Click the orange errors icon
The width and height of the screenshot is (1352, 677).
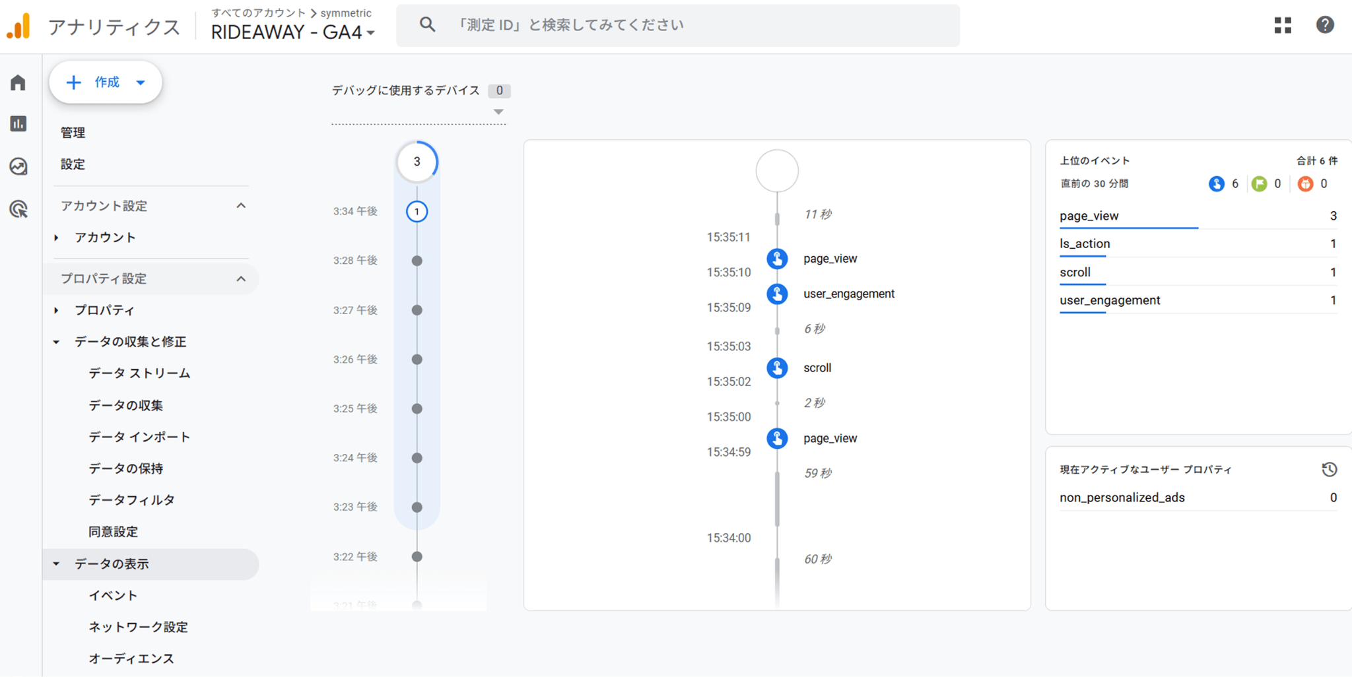[1305, 184]
